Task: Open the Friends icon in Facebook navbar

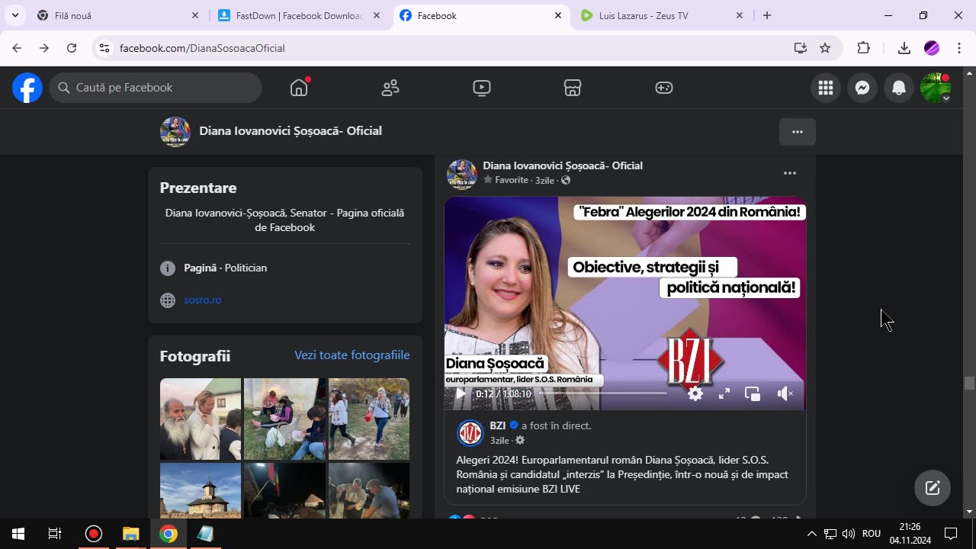Action: click(x=390, y=88)
